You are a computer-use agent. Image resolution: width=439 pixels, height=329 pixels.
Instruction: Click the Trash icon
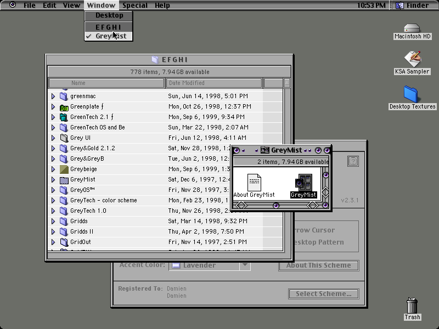[x=412, y=305]
